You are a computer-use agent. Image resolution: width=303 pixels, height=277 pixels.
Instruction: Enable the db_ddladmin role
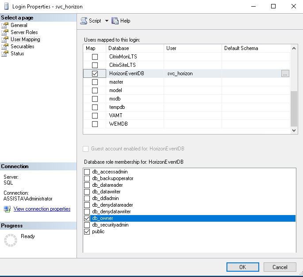click(87, 198)
